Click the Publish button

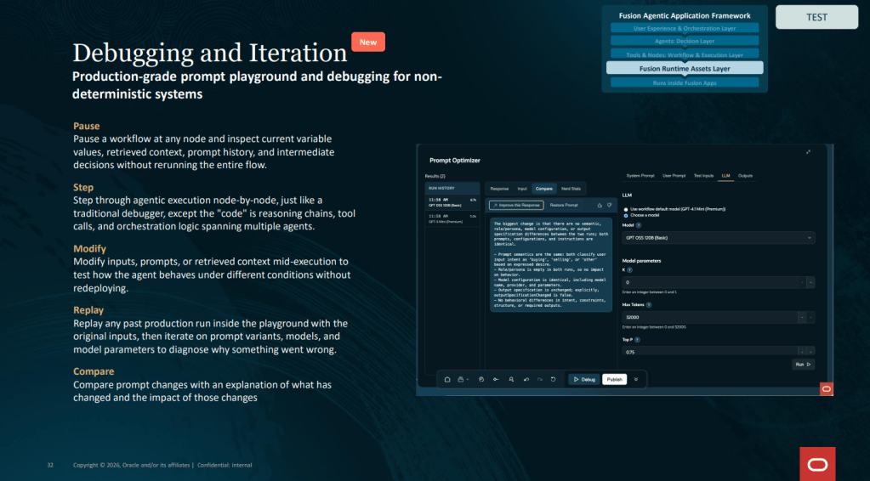[614, 380]
